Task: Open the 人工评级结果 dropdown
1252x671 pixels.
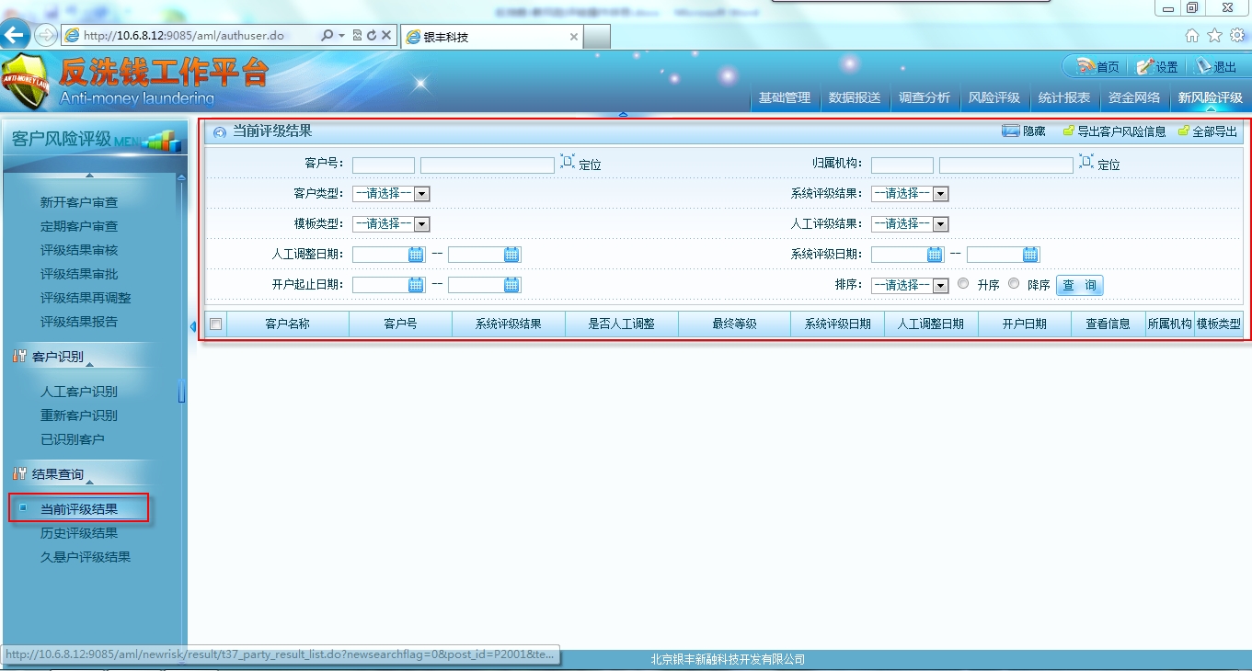Action: point(910,223)
